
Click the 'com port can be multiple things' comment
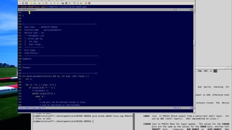(63, 102)
